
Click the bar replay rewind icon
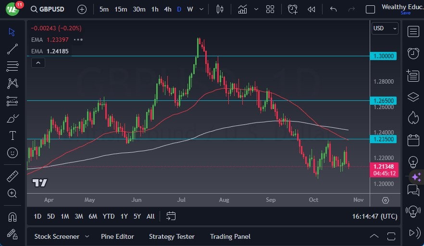(312, 9)
